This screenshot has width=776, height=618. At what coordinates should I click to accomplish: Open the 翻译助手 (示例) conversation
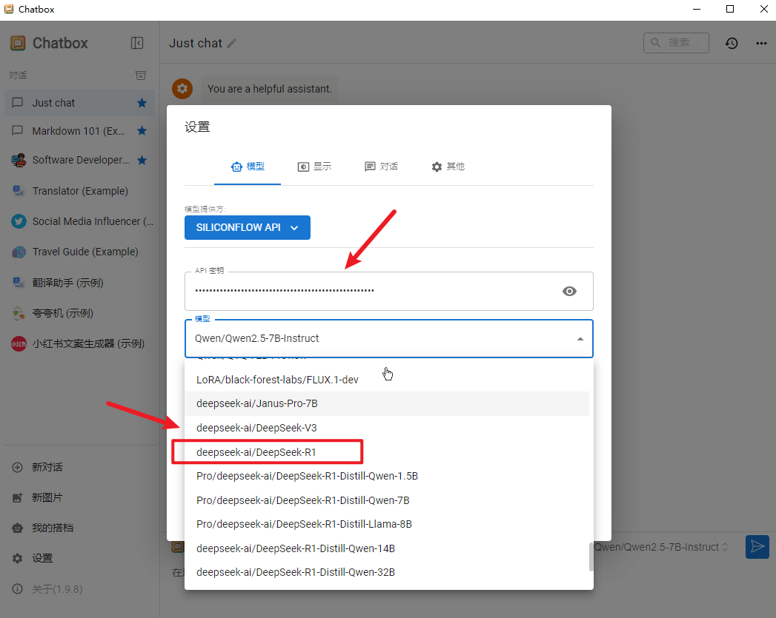pos(80,283)
